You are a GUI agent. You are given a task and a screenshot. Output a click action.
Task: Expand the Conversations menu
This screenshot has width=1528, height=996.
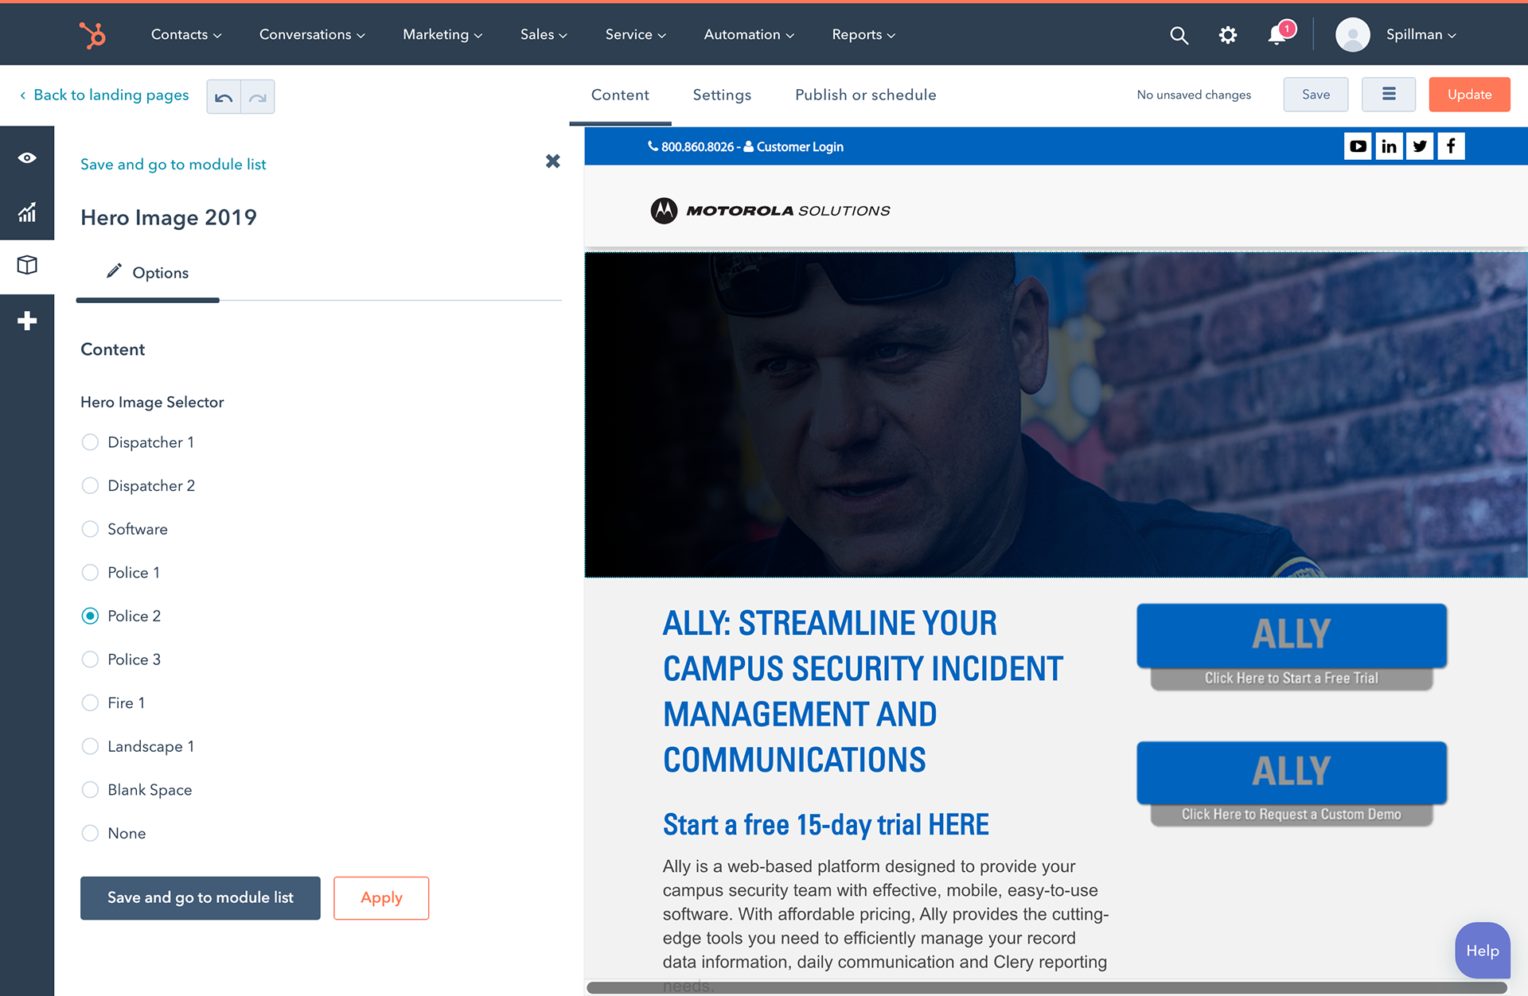click(312, 35)
